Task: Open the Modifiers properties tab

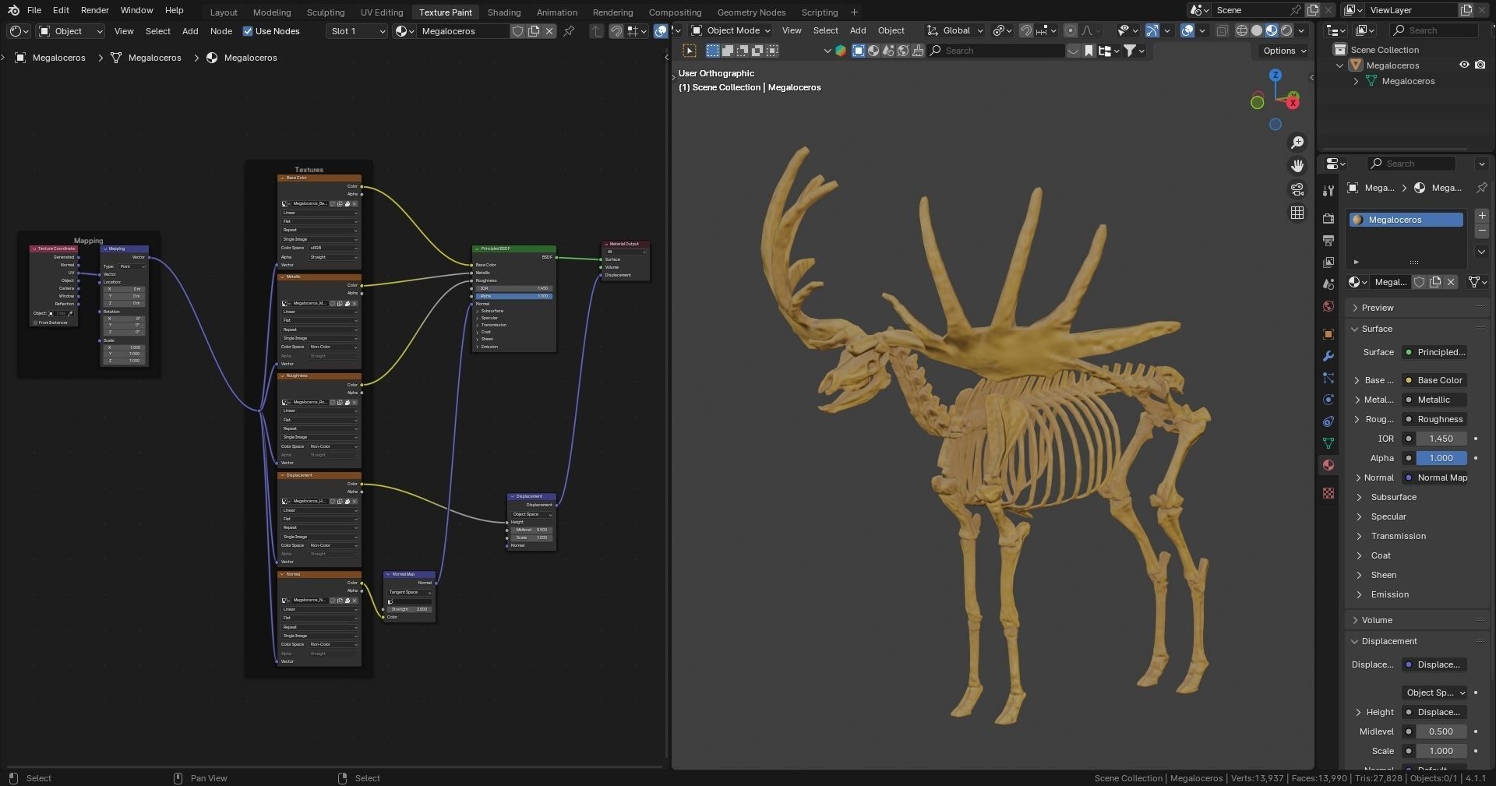Action: point(1328,356)
